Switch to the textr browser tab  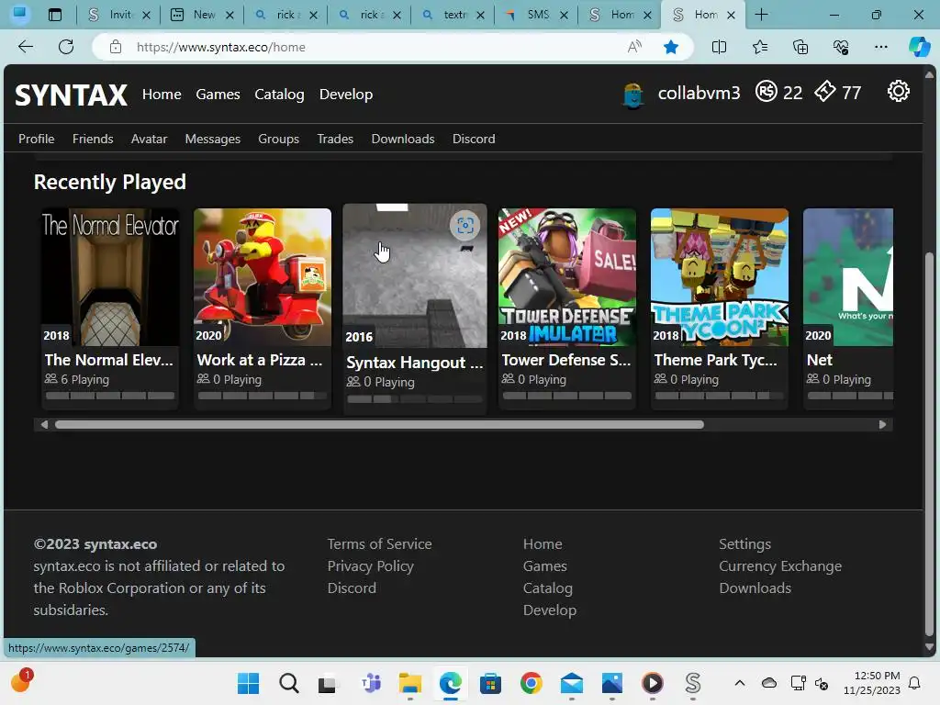453,15
